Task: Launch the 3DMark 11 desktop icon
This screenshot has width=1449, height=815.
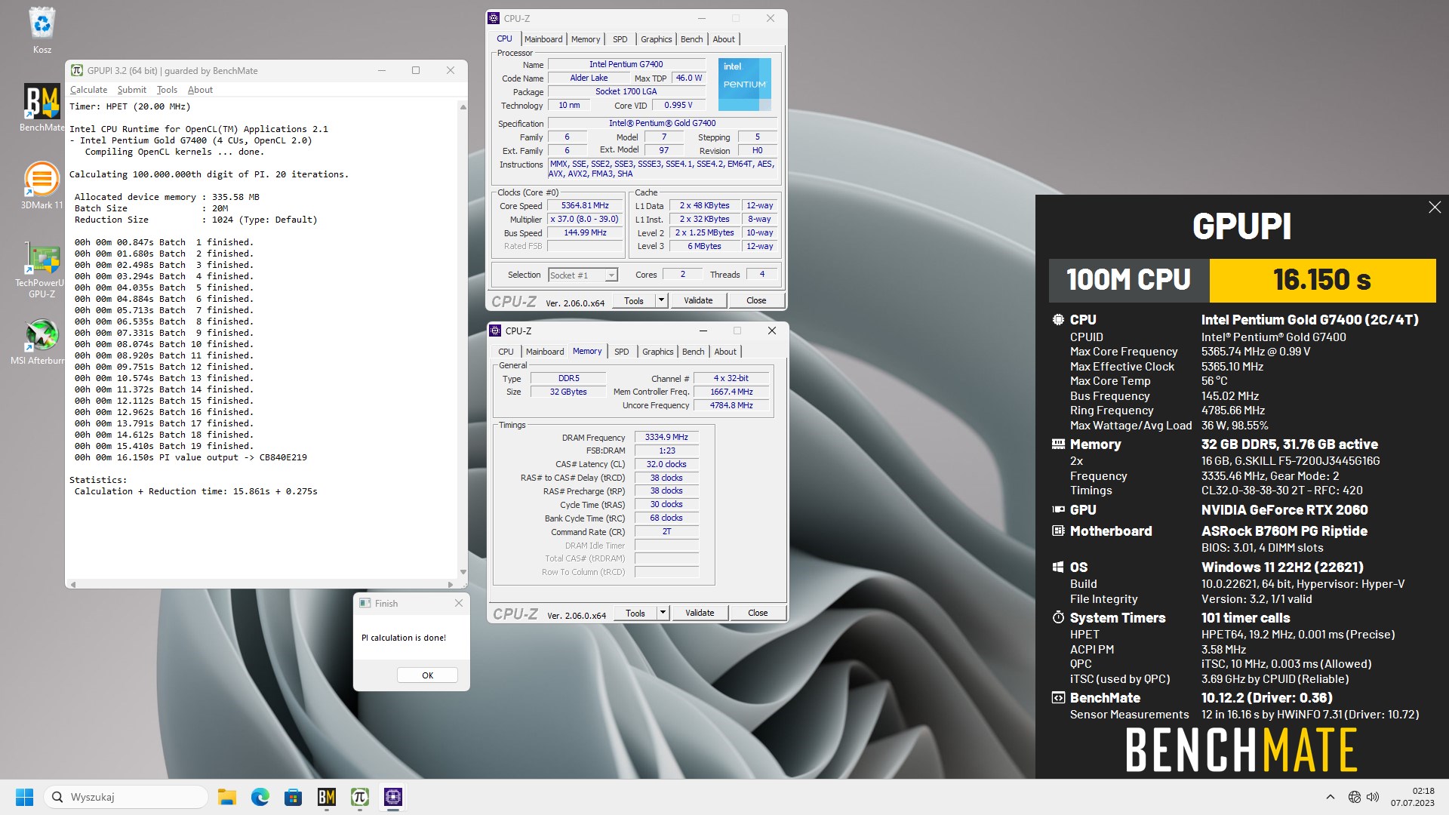Action: tap(42, 180)
